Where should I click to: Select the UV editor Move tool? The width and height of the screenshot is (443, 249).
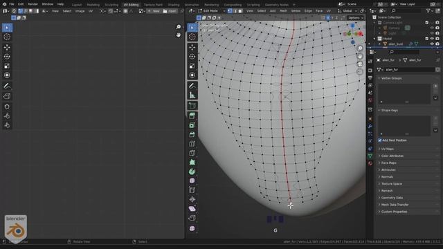click(7, 47)
